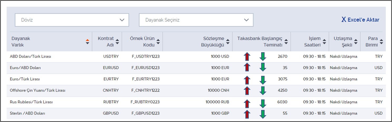The height and width of the screenshot is (122, 392).
Task: Click red up arrow in USDTRY row
Action: click(247, 56)
